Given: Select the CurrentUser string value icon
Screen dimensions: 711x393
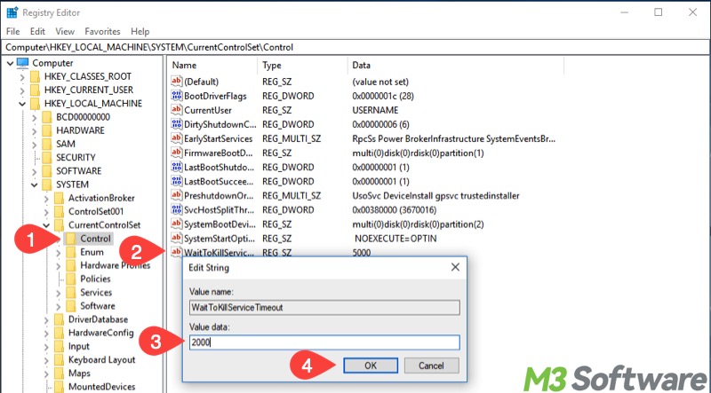Looking at the screenshot, I should click(176, 110).
